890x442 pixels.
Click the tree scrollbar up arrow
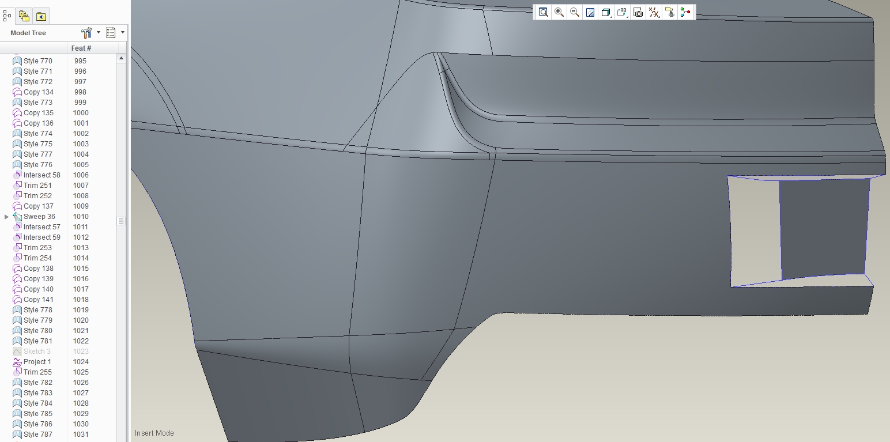tap(121, 58)
